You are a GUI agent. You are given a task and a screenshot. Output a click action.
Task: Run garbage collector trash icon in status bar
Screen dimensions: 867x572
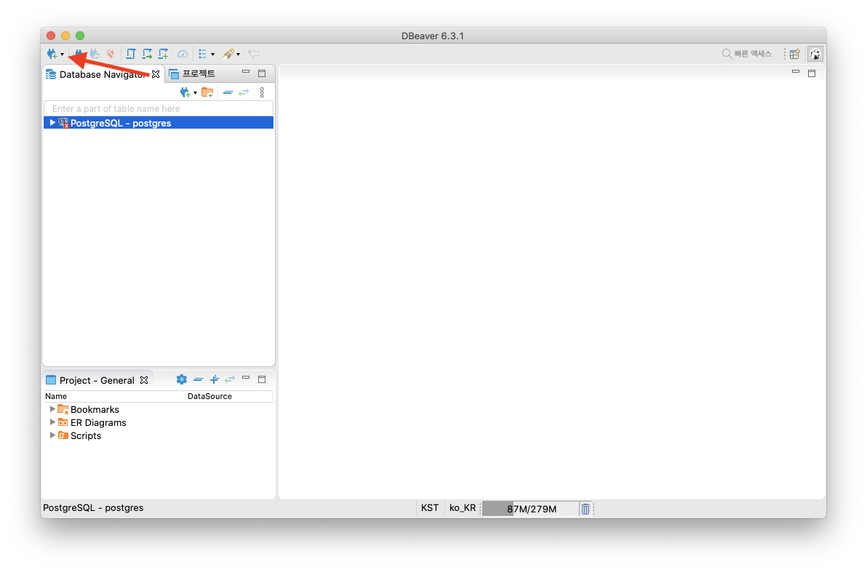pyautogui.click(x=585, y=509)
